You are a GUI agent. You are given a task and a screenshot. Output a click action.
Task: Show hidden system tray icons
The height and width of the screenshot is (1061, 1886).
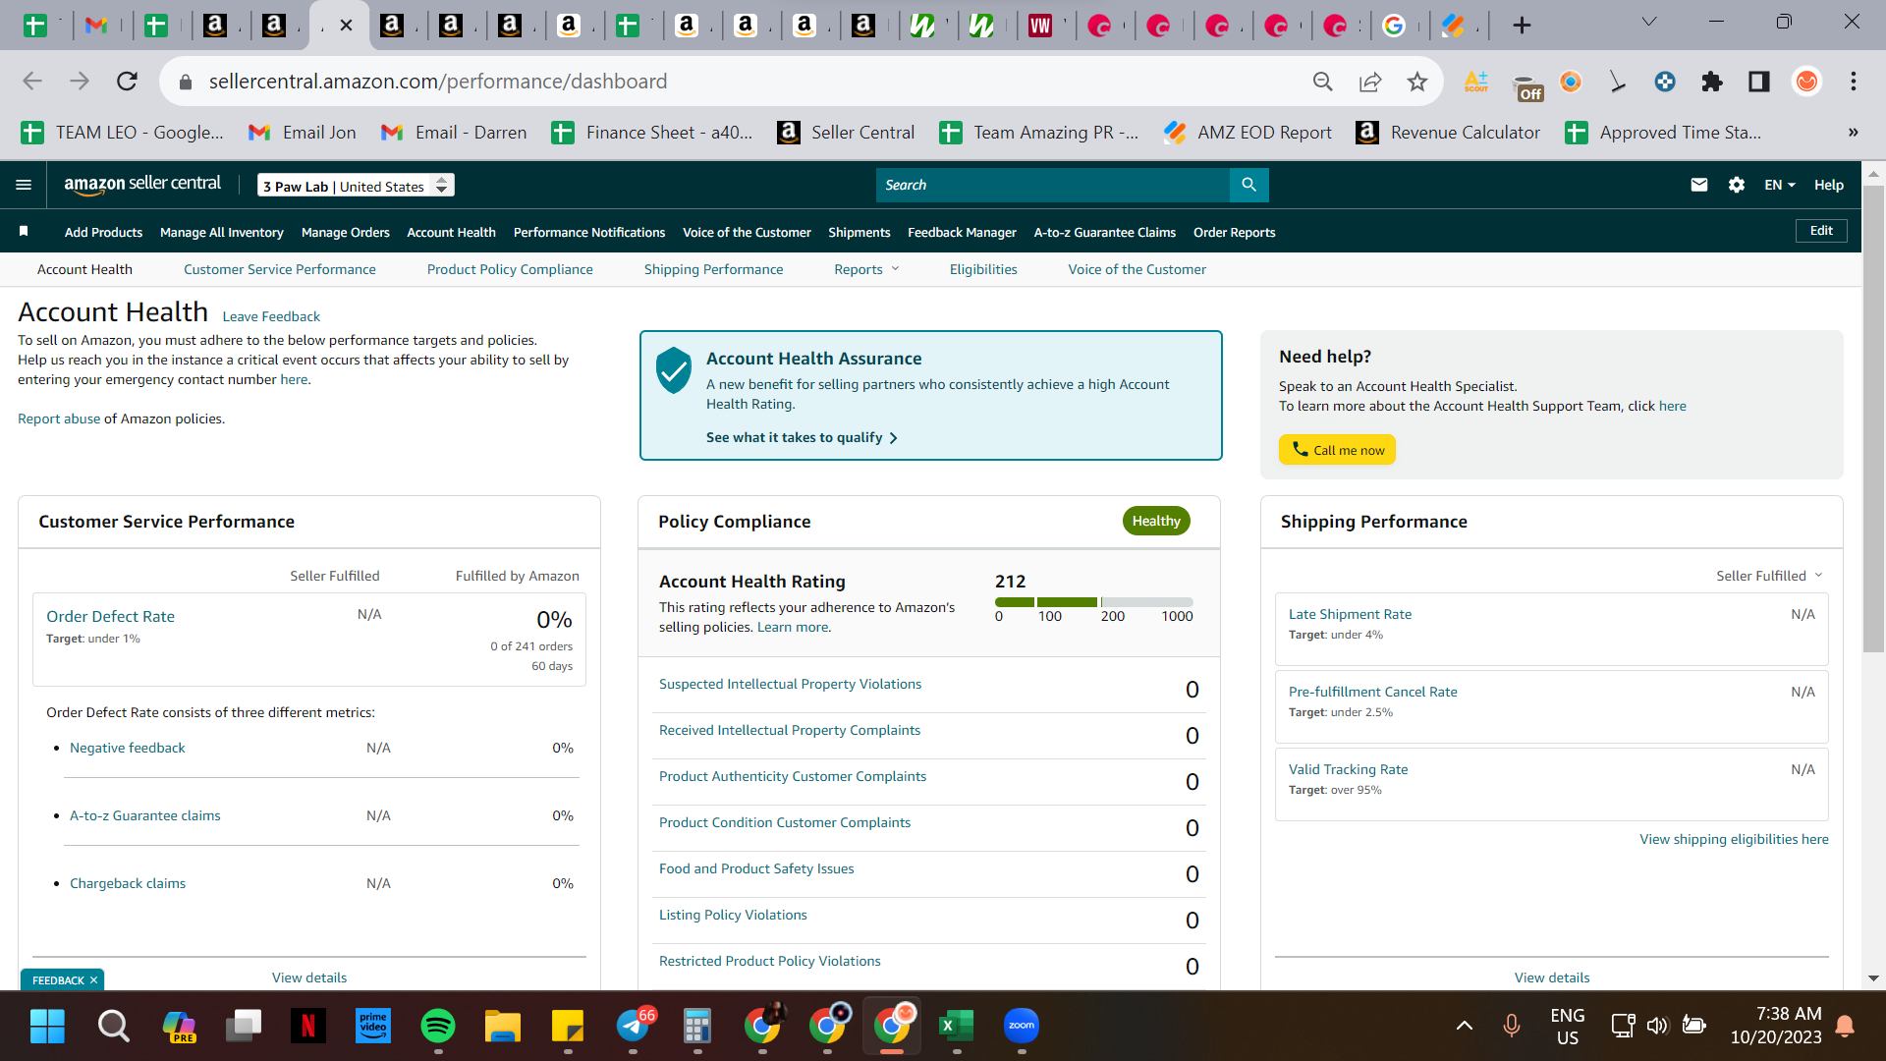coord(1464,1026)
